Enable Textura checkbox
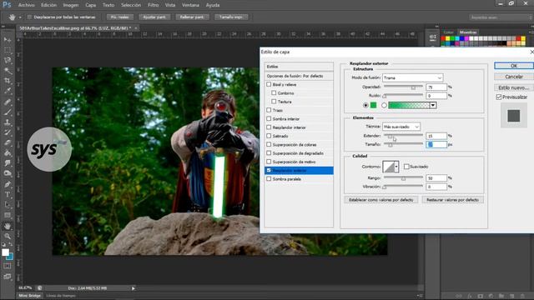This screenshot has width=534, height=300. click(x=274, y=102)
